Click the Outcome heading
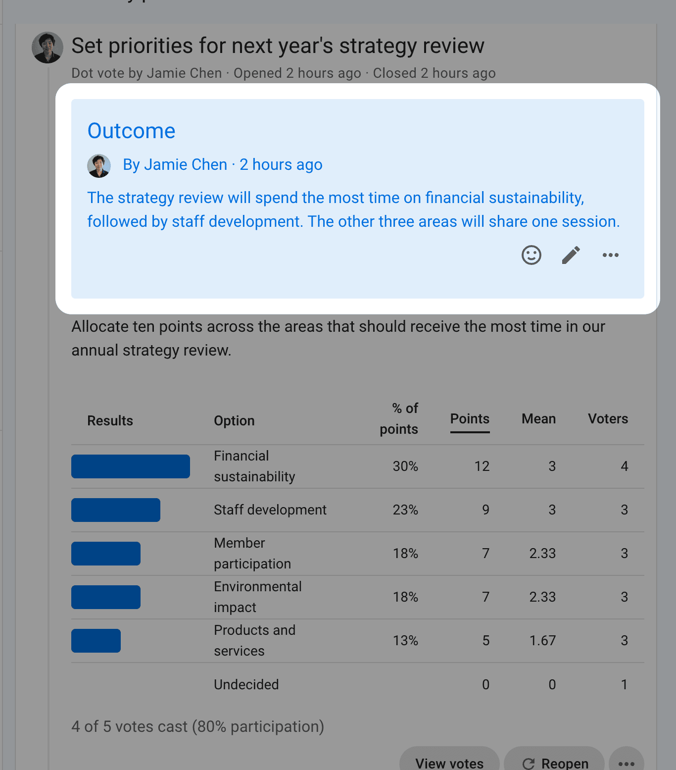 point(131,131)
